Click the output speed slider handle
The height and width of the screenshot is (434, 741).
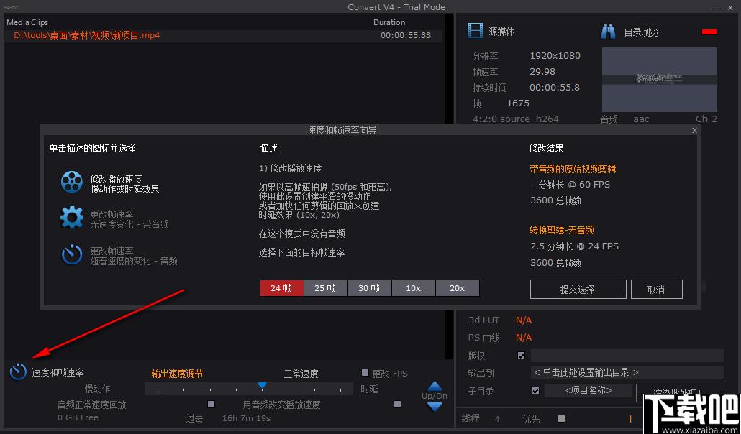point(263,385)
